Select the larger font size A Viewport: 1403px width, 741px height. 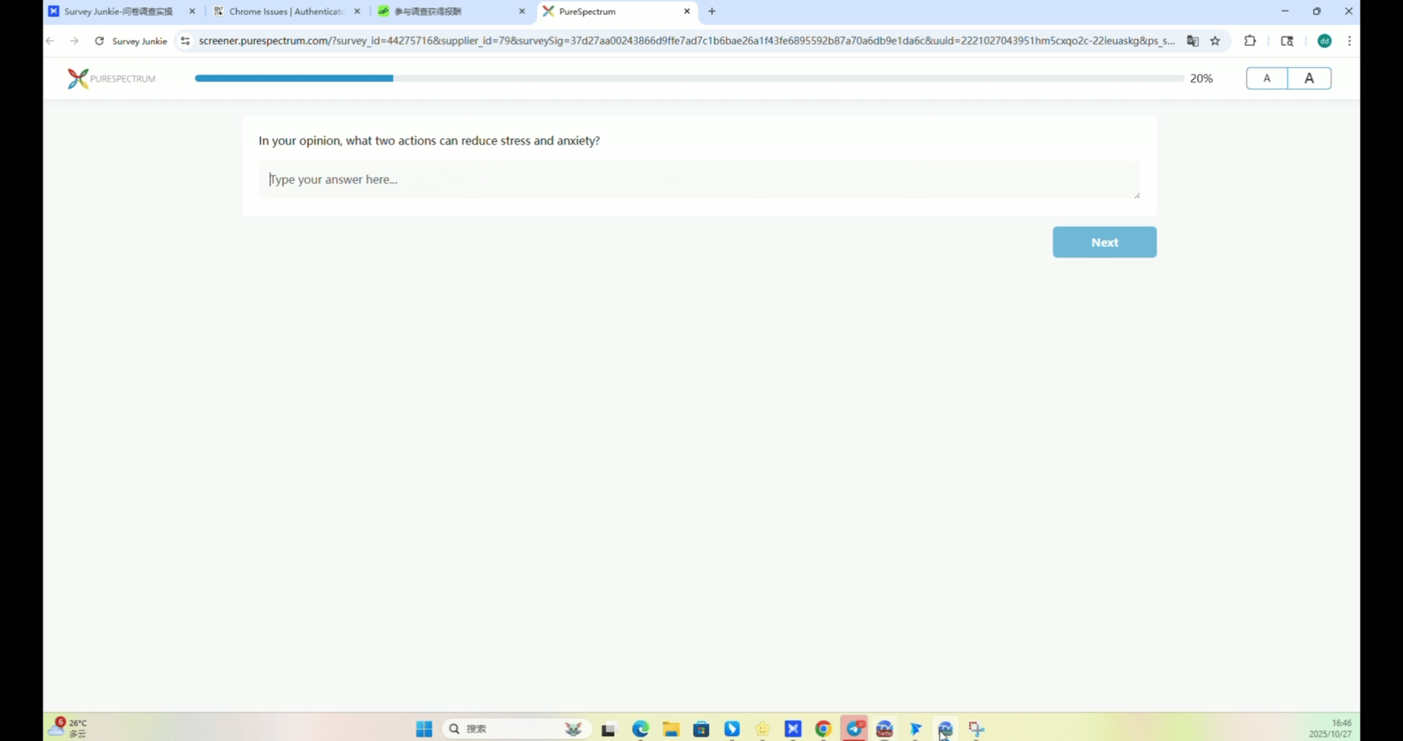(x=1309, y=78)
